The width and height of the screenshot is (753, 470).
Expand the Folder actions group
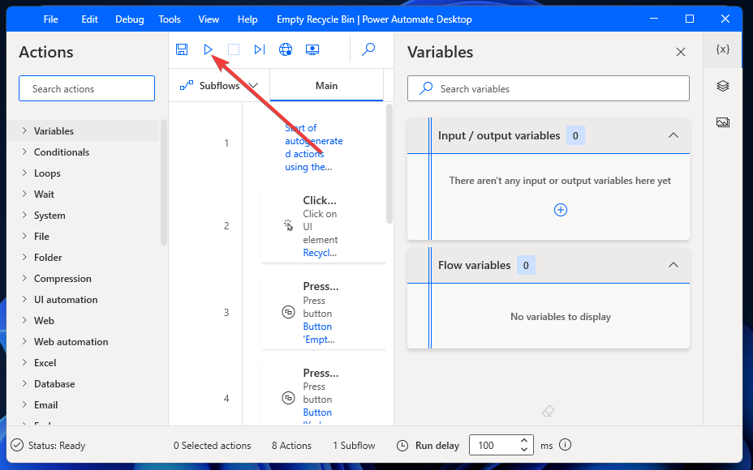click(x=24, y=257)
